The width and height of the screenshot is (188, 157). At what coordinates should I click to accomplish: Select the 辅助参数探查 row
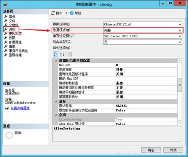(x=118, y=83)
